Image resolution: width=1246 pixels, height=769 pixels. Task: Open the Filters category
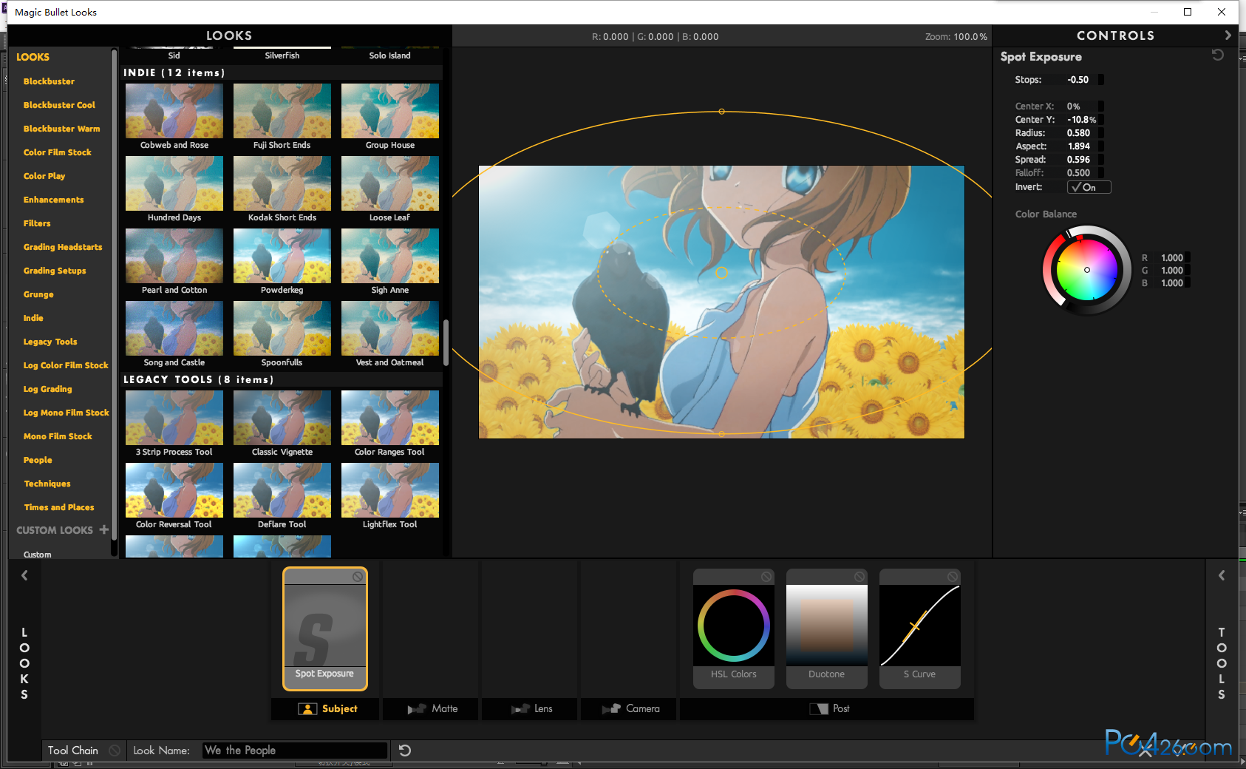tap(37, 223)
